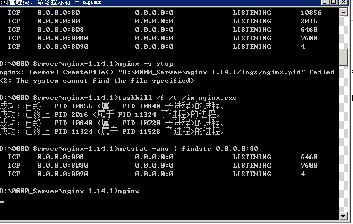Click PID 10856 in the first listening row
Image resolution: width=353 pixels, height=224 pixels.
point(311,13)
